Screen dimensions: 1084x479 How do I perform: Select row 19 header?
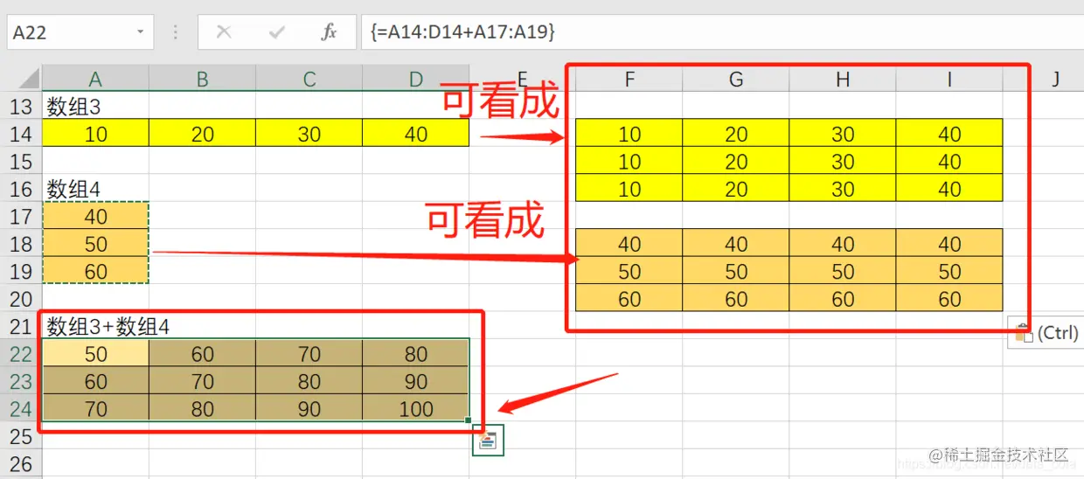pos(21,271)
